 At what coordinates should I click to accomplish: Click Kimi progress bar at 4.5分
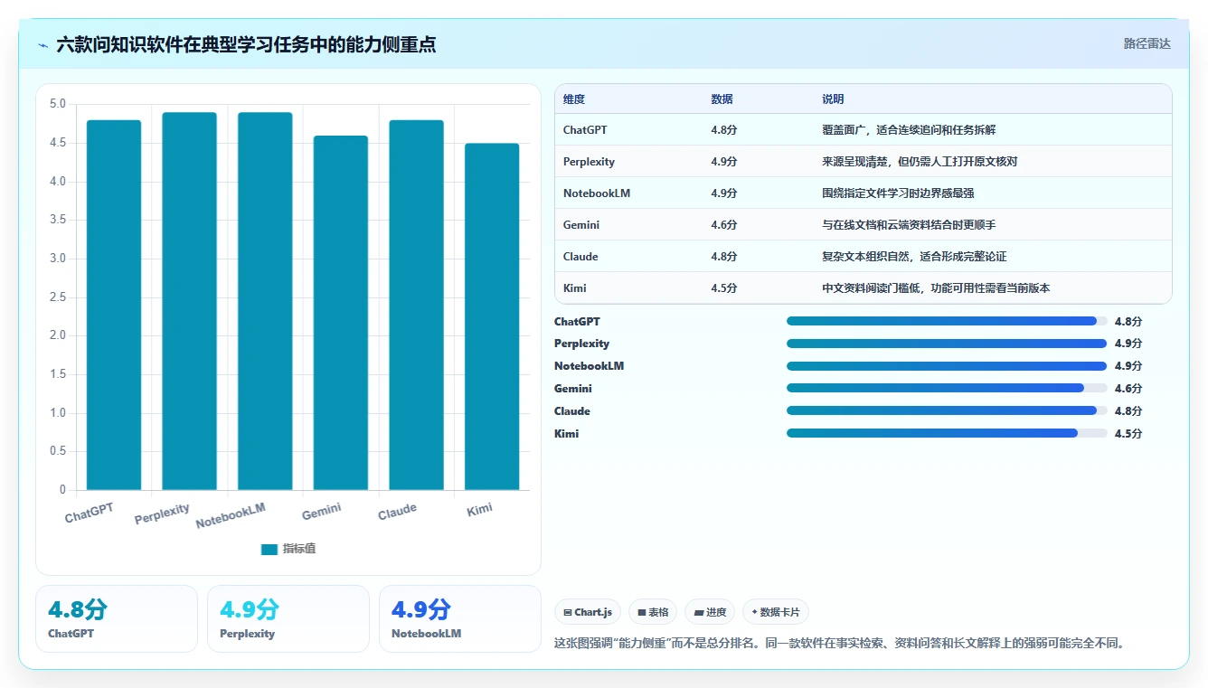pyautogui.click(x=947, y=434)
